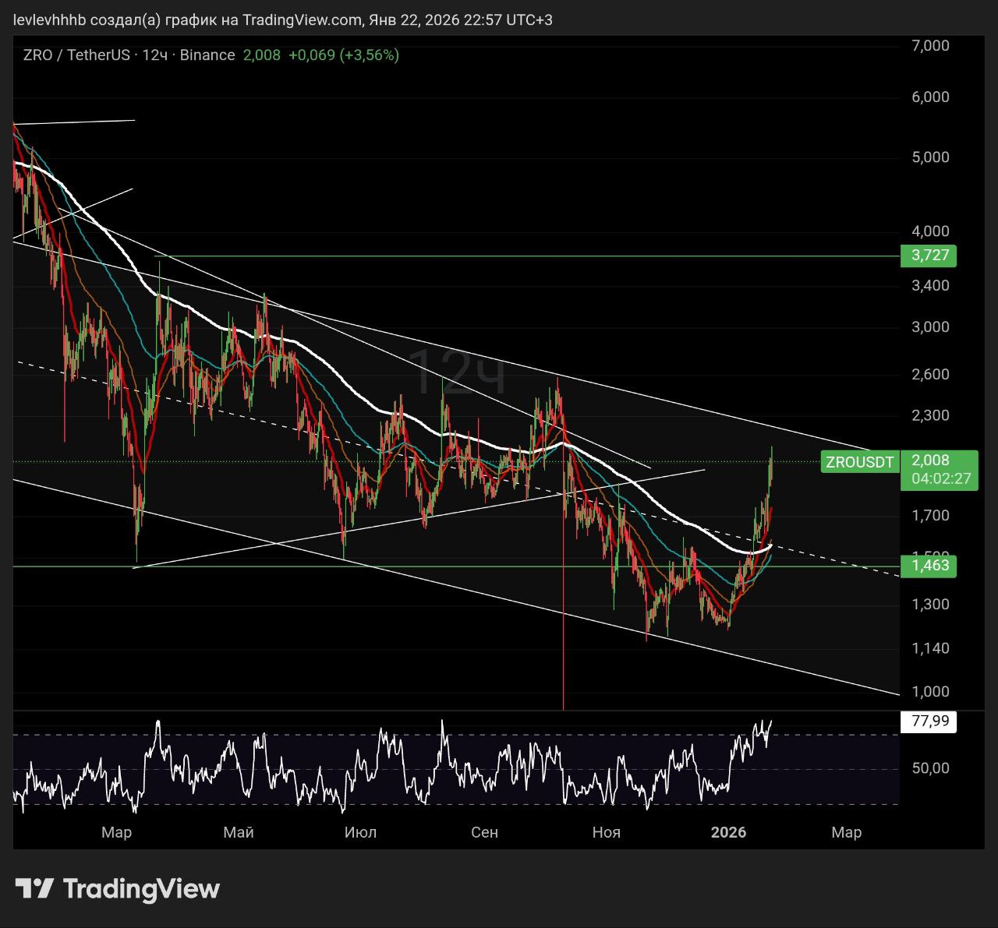Image resolution: width=998 pixels, height=928 pixels.
Task: Click the large 12ч watermark on chart
Action: [x=457, y=373]
